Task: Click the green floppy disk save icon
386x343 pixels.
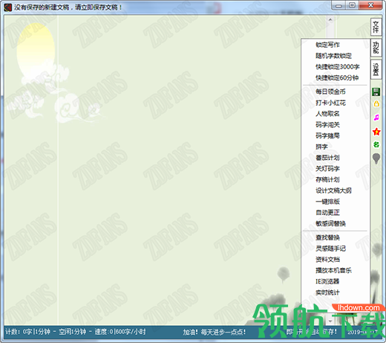Action: pos(376,92)
